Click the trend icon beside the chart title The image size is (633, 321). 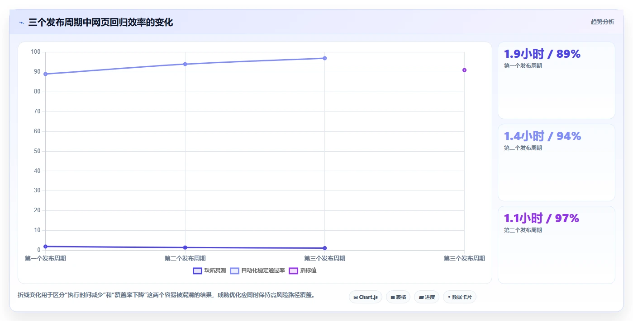click(21, 23)
